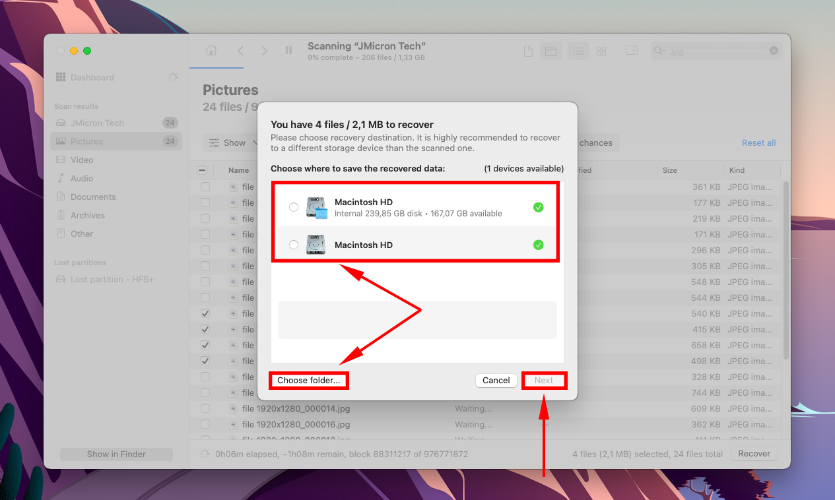Pause the scan of JMicron Tech
This screenshot has height=500, width=835.
click(288, 51)
